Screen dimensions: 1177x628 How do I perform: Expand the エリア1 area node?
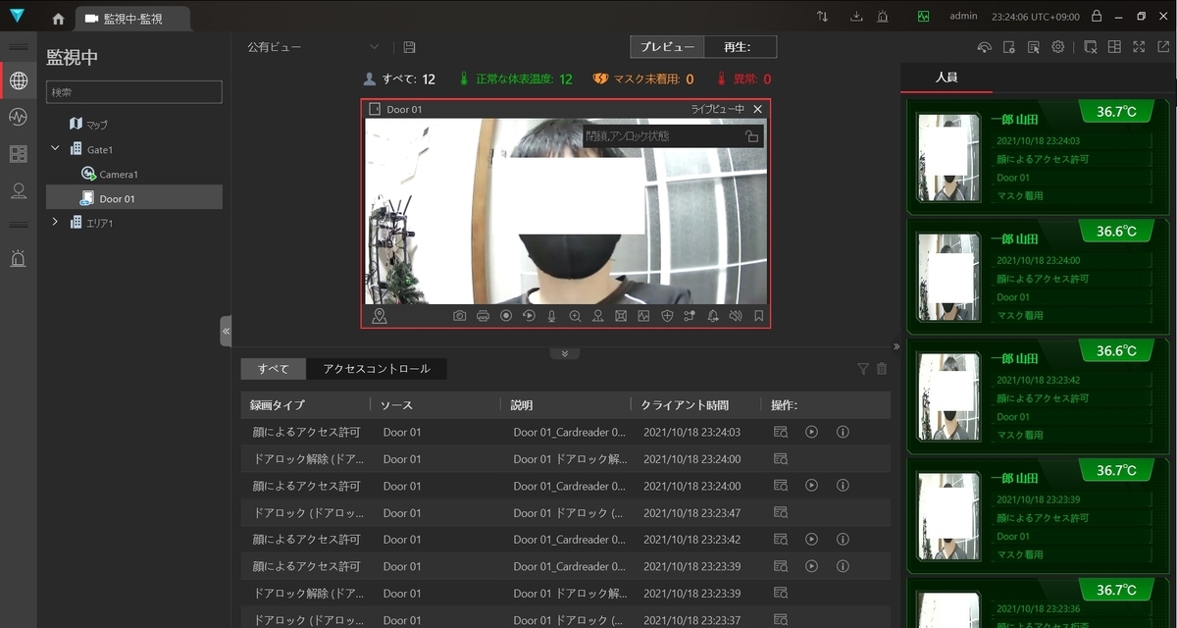click(56, 223)
